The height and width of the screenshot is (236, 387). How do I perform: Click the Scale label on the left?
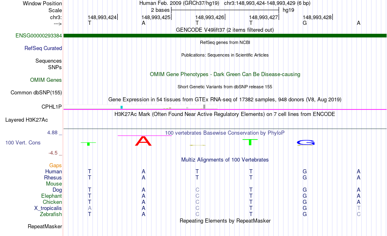(55, 10)
